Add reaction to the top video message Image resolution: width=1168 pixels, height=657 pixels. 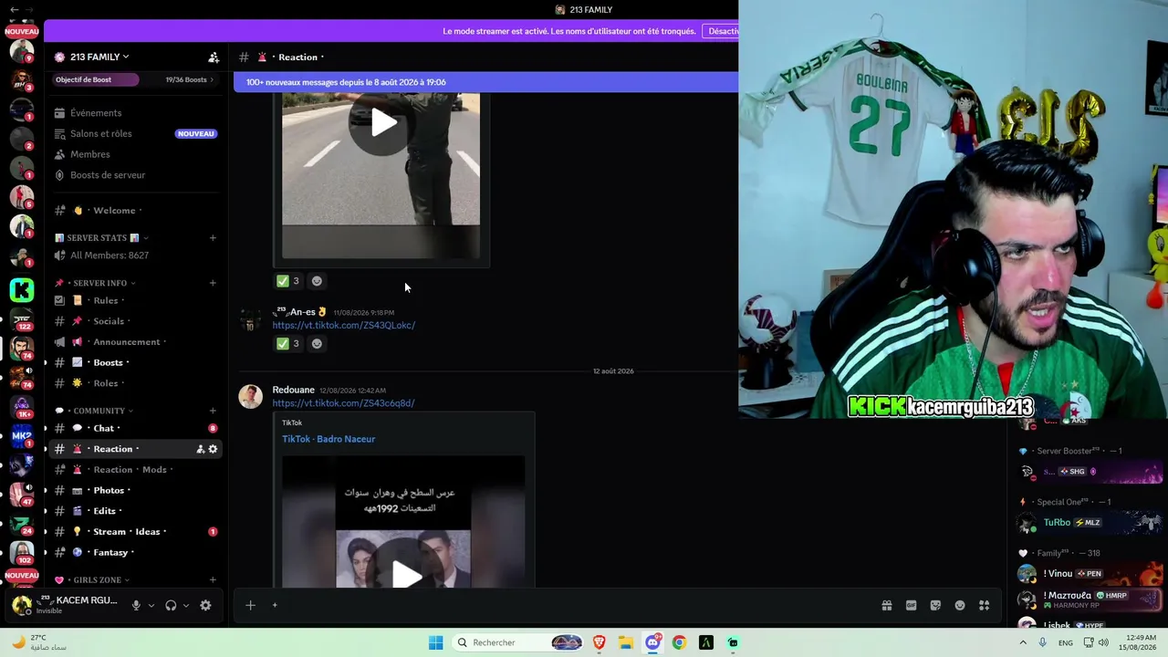pos(317,281)
